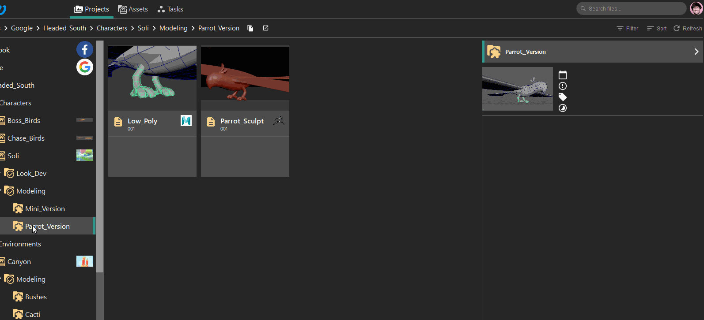Click the Cacti puzzle icon
Viewport: 704px width, 320px height.
click(18, 314)
